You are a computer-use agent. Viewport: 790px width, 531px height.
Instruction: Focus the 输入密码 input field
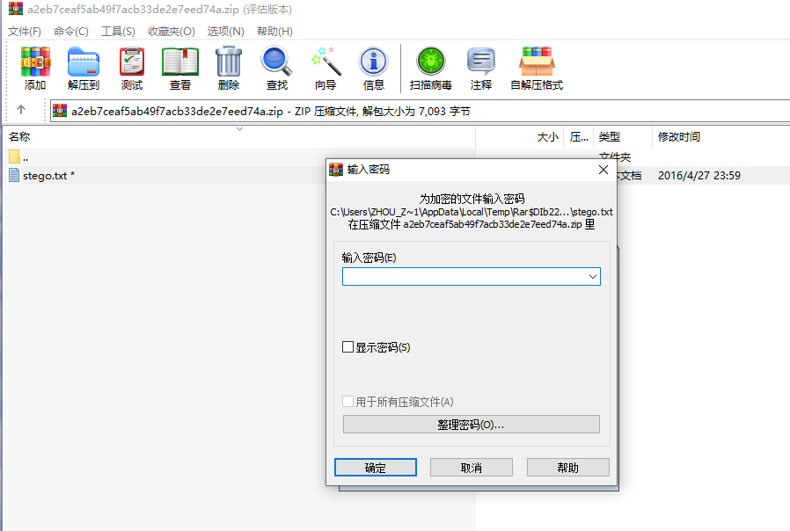click(x=471, y=276)
